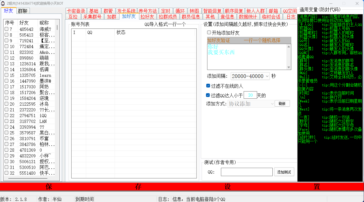
Task: Tick the checkbox for friend 485643
Action: click(x=6, y=29)
